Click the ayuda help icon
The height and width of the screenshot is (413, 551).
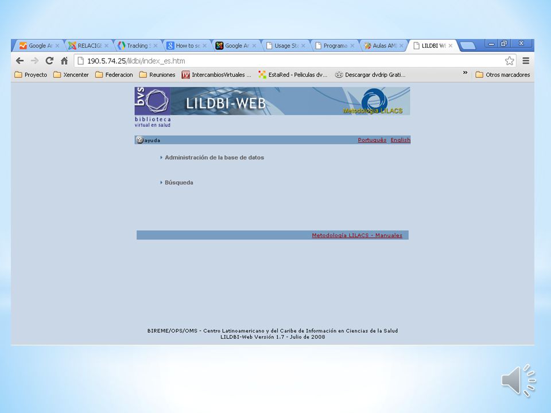tap(140, 140)
